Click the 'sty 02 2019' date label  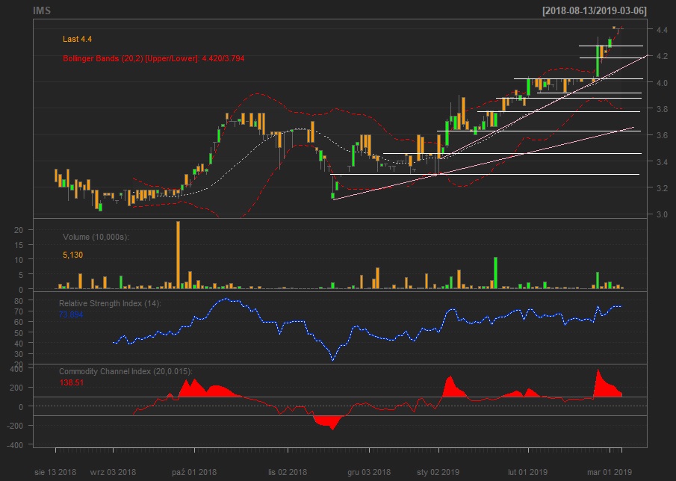(438, 472)
